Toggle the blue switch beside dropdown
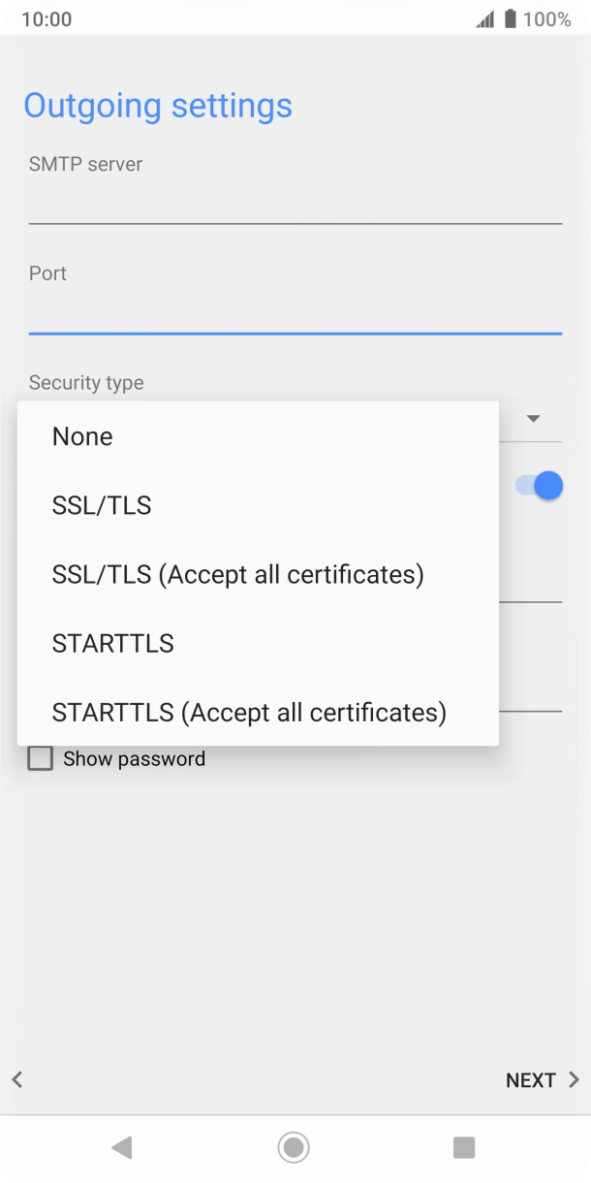Image resolution: width=591 pixels, height=1183 pixels. (541, 485)
